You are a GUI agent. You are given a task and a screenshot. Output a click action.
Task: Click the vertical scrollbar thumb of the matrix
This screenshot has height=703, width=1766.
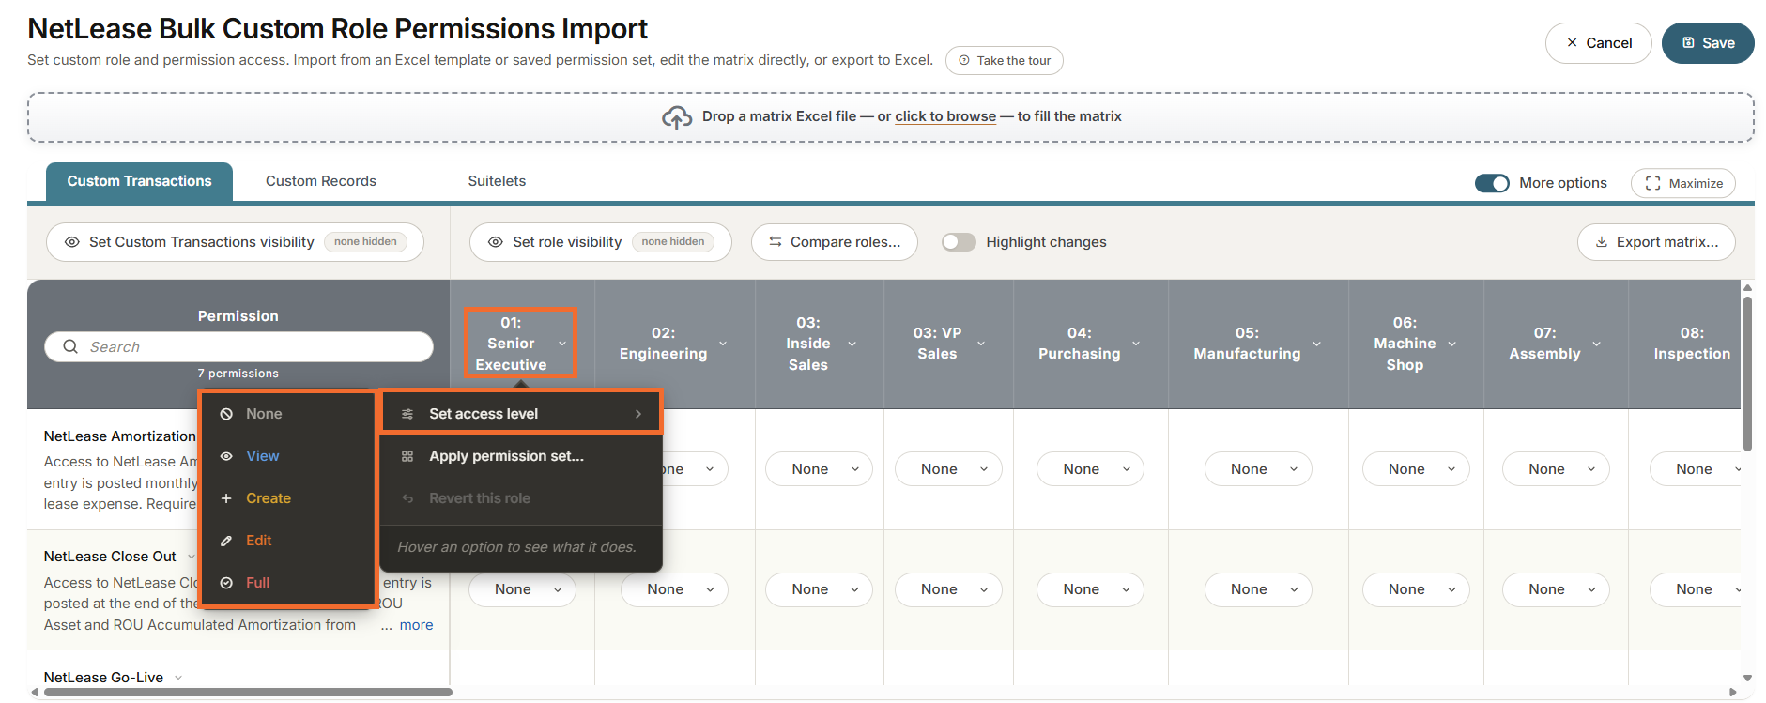click(1747, 374)
